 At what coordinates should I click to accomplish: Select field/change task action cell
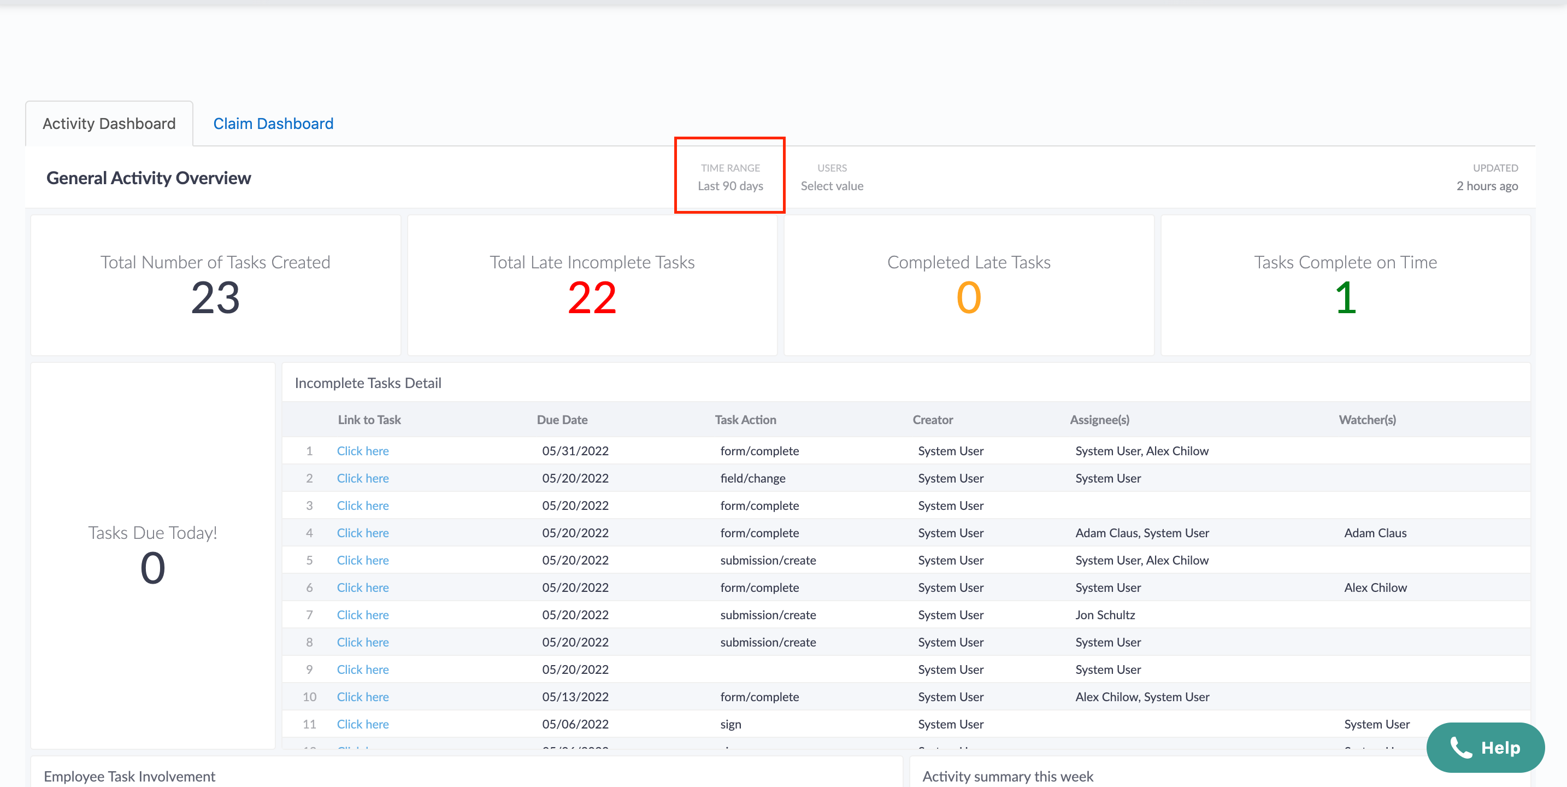click(752, 478)
